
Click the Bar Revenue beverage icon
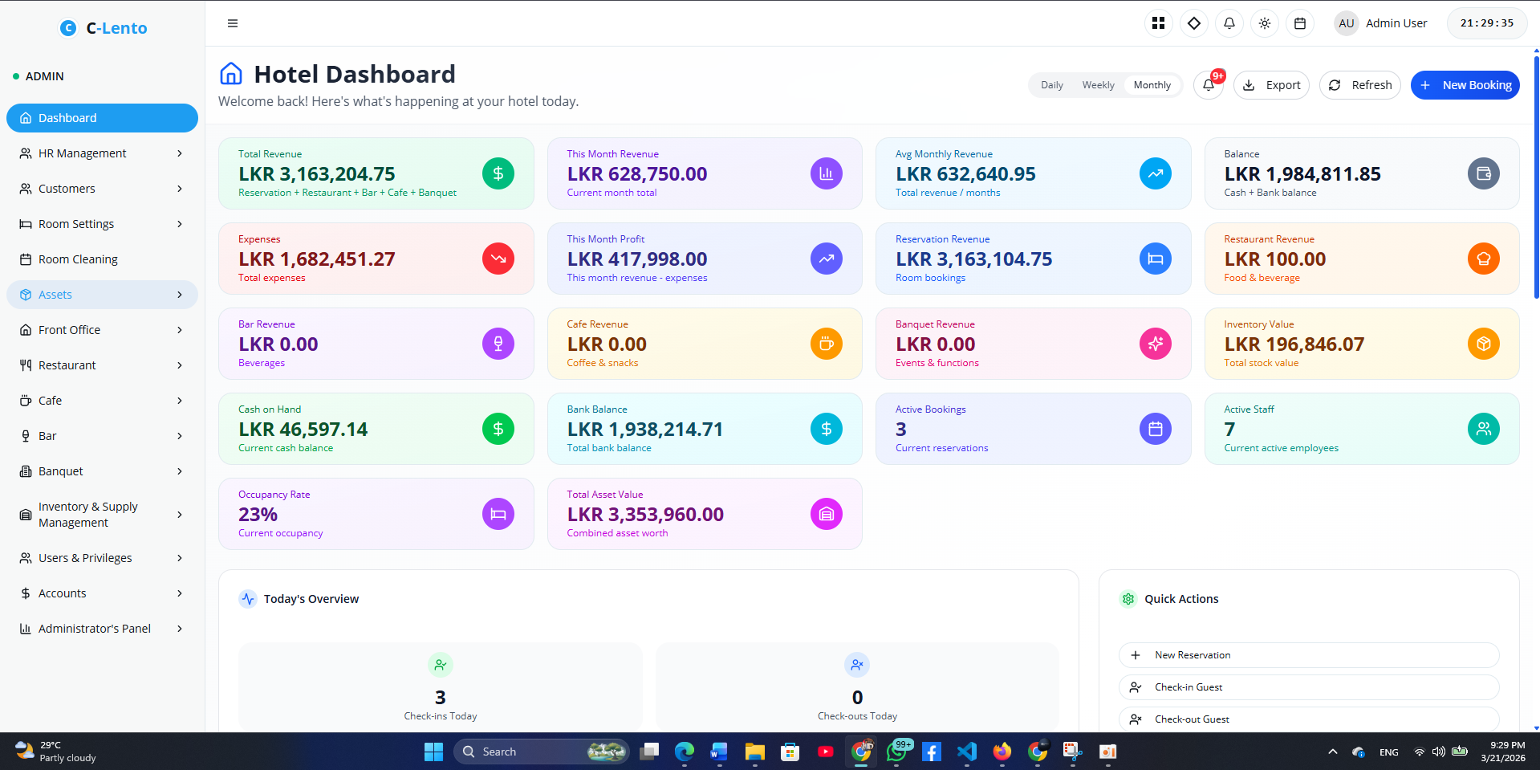pyautogui.click(x=498, y=344)
